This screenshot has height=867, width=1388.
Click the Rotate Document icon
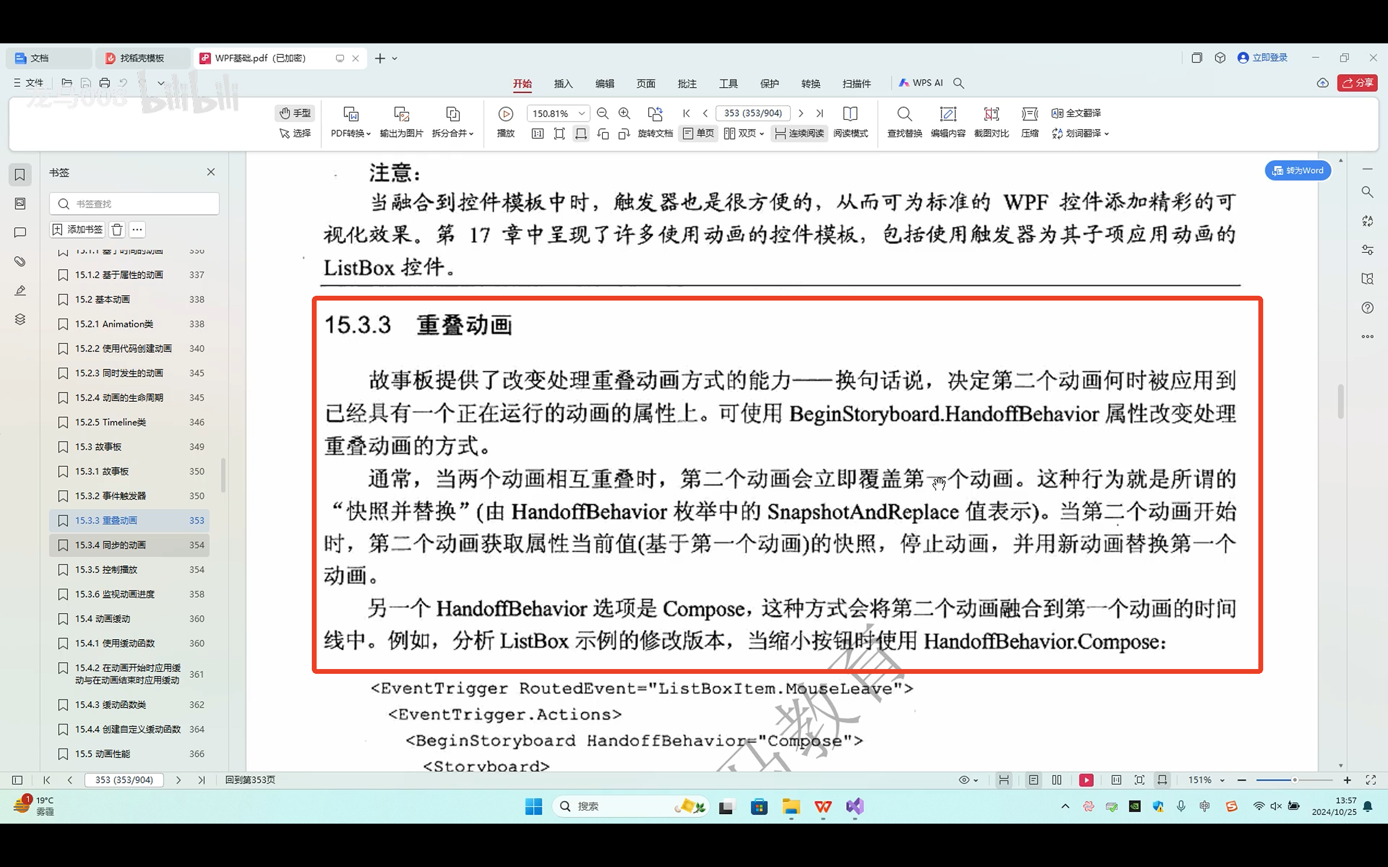pyautogui.click(x=654, y=114)
